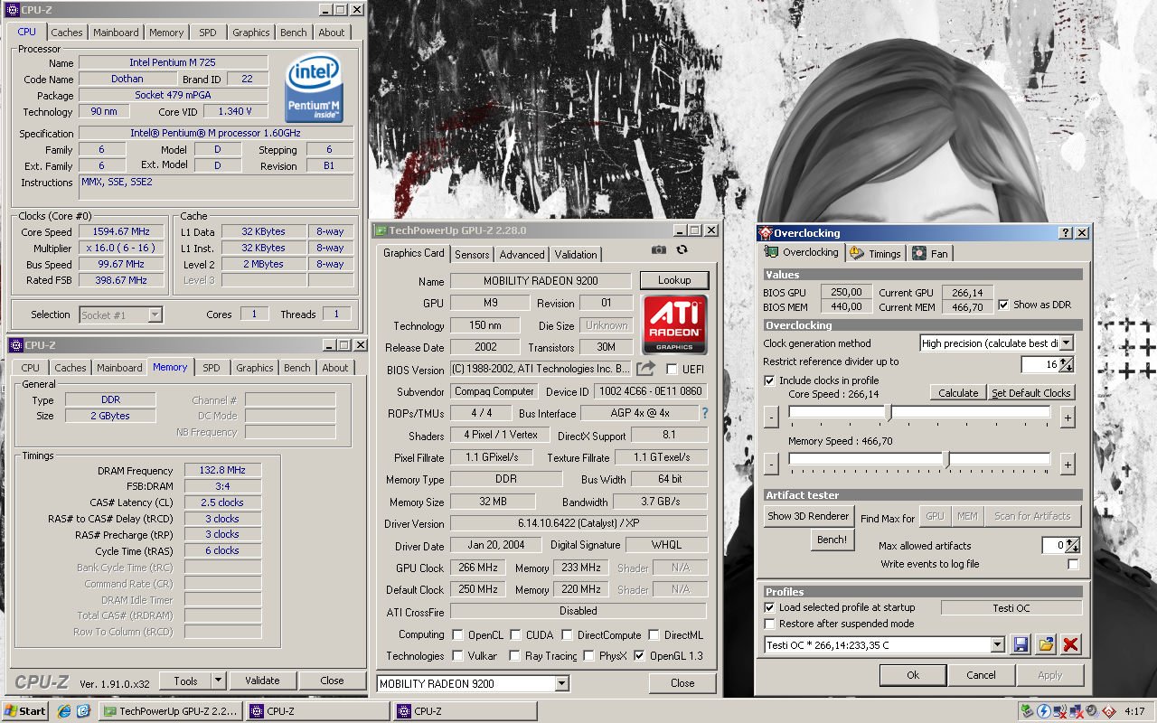Click the blue lightning bolt tray icon

click(1044, 711)
